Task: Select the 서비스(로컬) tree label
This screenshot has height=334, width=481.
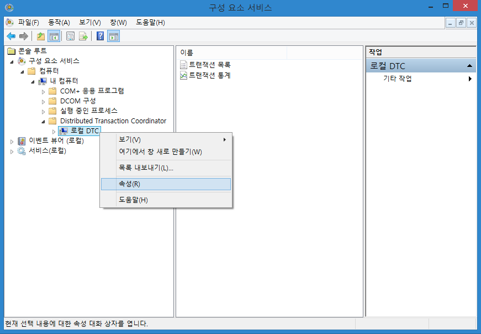Action: 47,151
